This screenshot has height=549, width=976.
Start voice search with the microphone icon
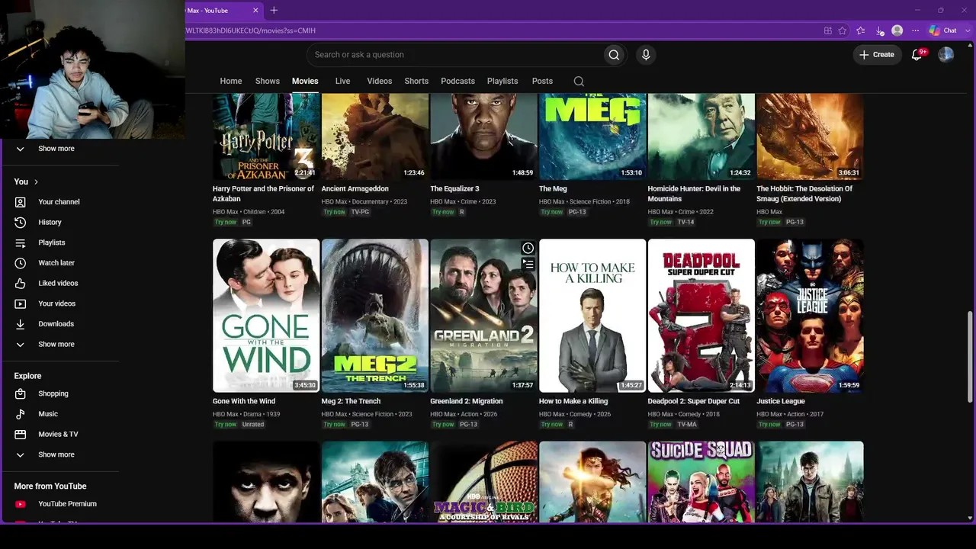(x=646, y=55)
